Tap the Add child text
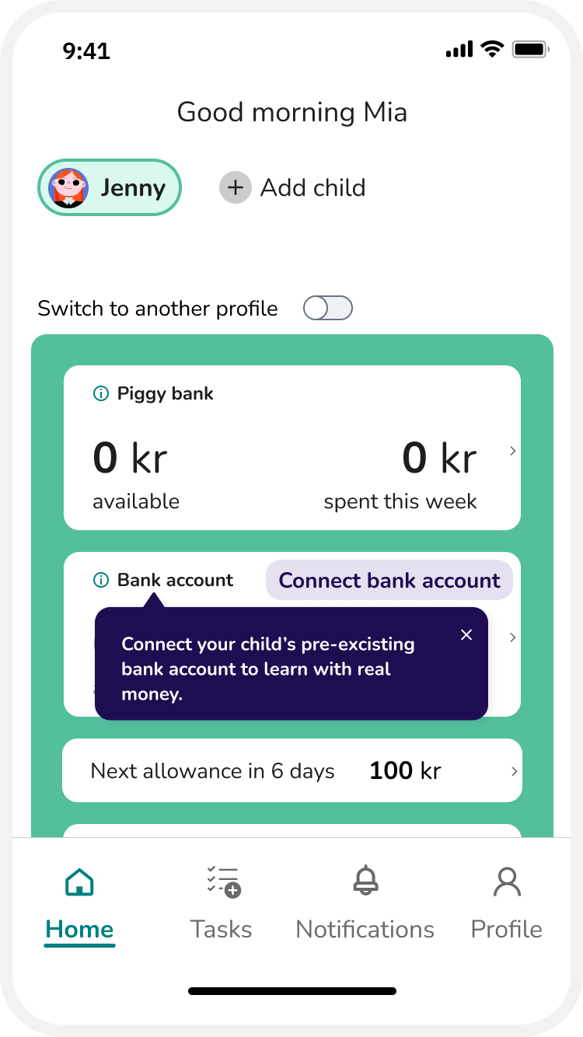The height and width of the screenshot is (1037, 583). click(x=312, y=188)
